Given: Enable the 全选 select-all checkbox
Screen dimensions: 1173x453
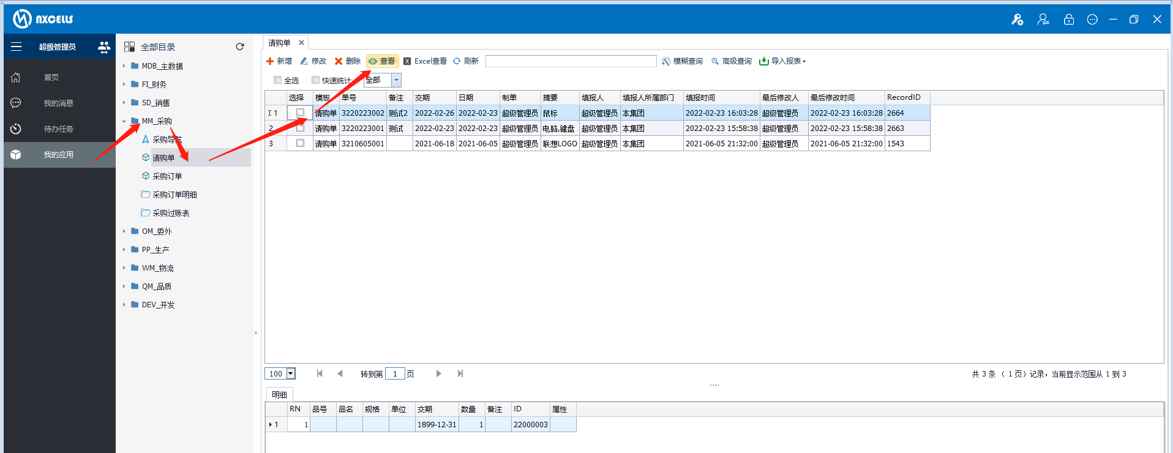Looking at the screenshot, I should point(278,80).
